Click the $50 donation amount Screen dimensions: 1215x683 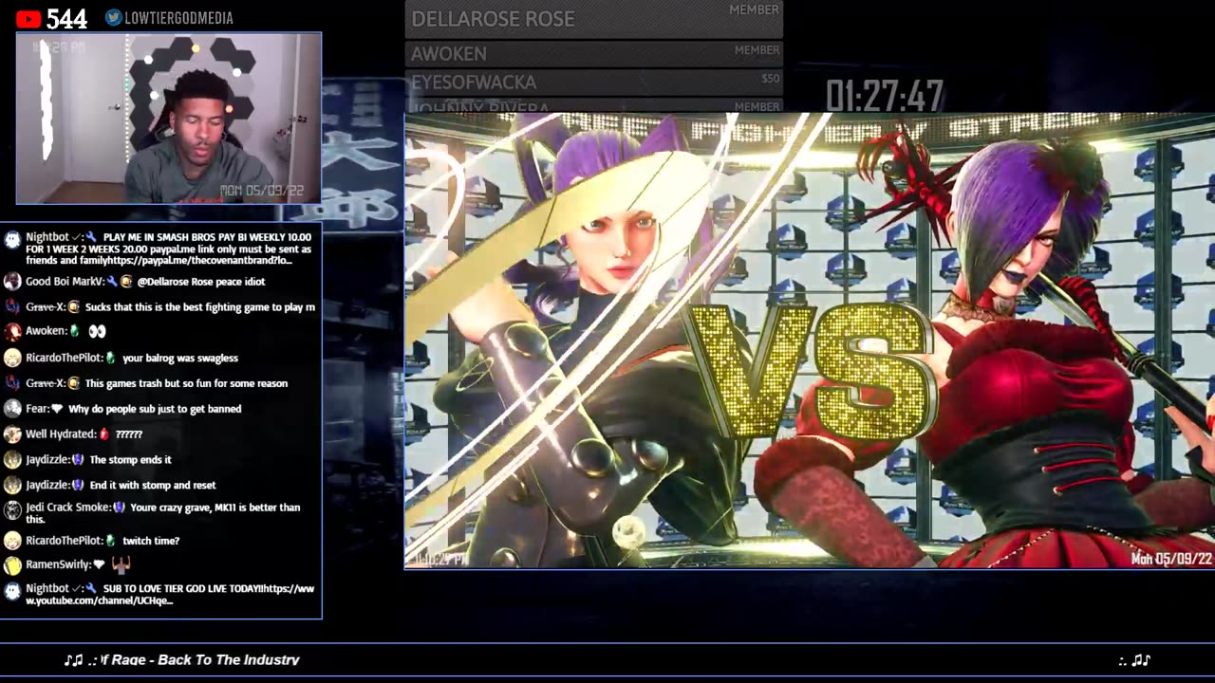(770, 78)
